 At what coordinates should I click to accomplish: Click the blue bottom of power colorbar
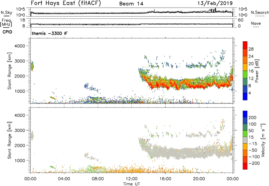(245, 96)
